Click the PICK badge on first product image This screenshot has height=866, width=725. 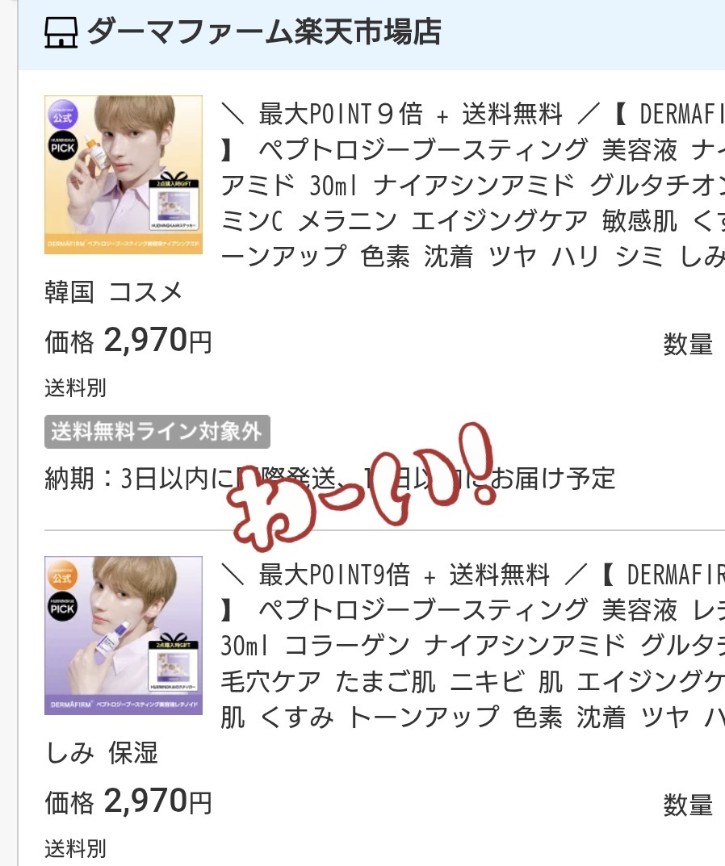(62, 147)
